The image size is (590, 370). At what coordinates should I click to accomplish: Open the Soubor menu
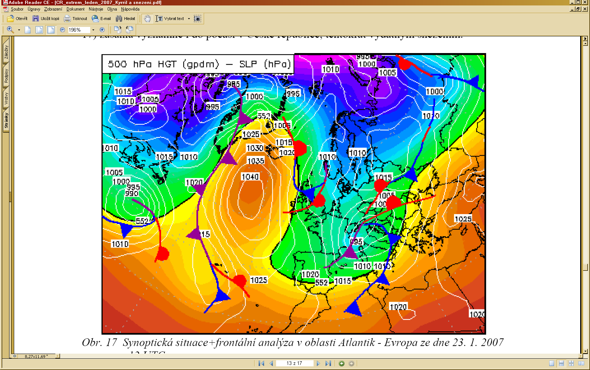coord(17,9)
